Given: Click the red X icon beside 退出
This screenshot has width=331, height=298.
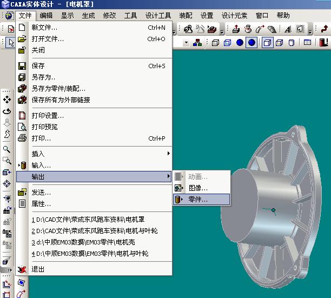Looking at the screenshot, I should click(x=22, y=269).
